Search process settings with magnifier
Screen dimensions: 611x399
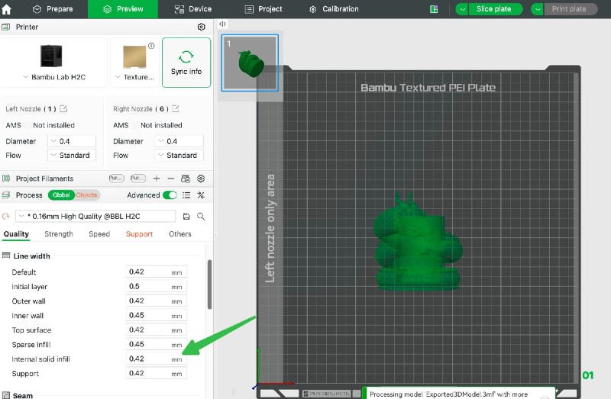tap(201, 216)
